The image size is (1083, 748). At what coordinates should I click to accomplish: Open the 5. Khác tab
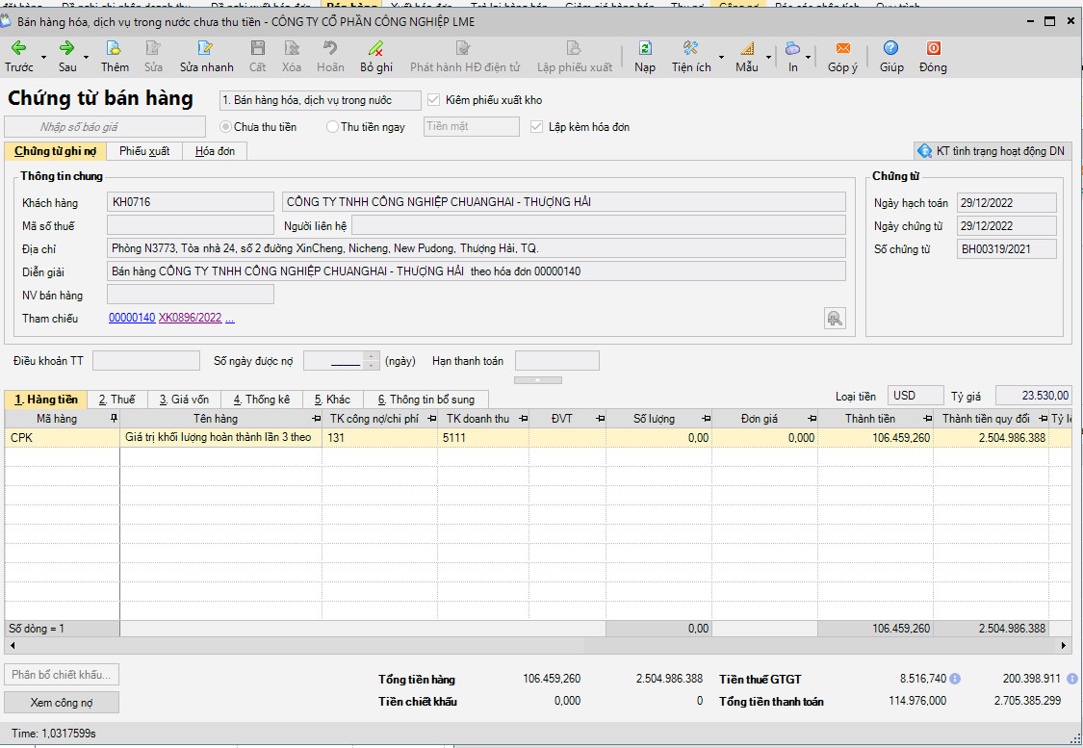332,400
